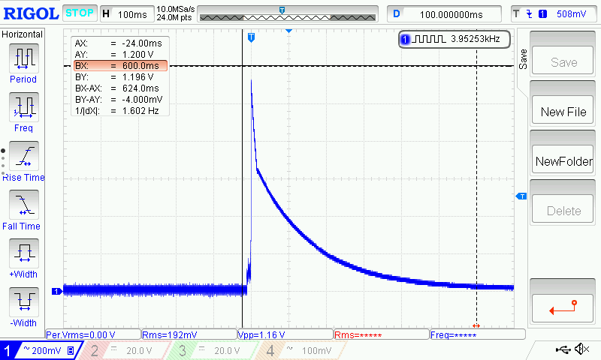This screenshot has height=360, width=601.
Task: Choose the Fall Time measurement icon
Action: 23,205
